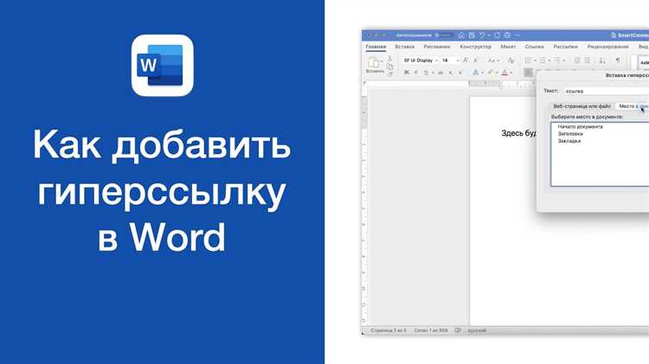Click the word count in status bar
This screenshot has height=364, width=649.
(431, 330)
